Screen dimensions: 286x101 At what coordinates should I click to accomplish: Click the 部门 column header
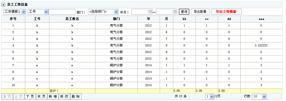click(x=116, y=19)
